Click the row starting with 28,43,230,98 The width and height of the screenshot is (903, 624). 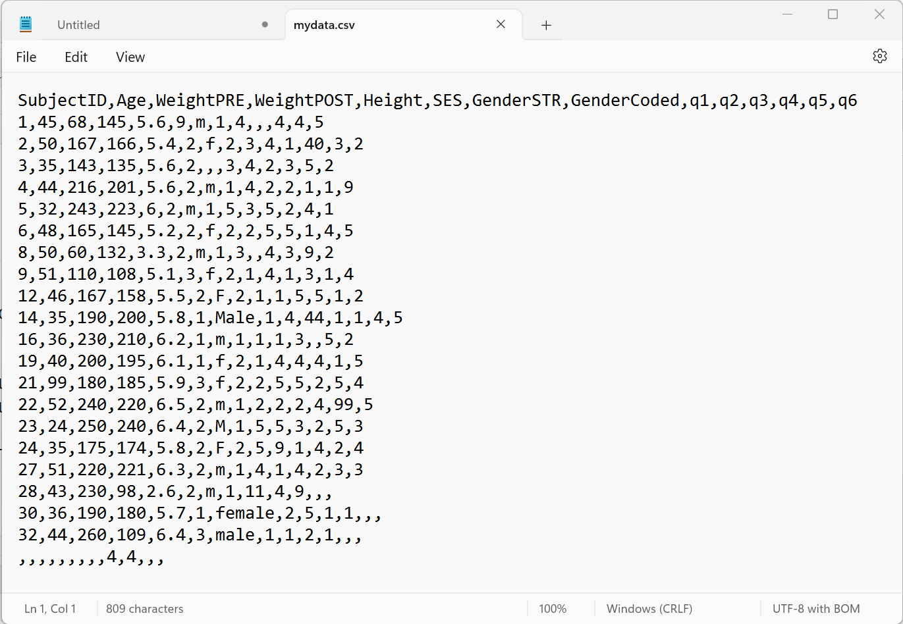pyautogui.click(x=176, y=492)
